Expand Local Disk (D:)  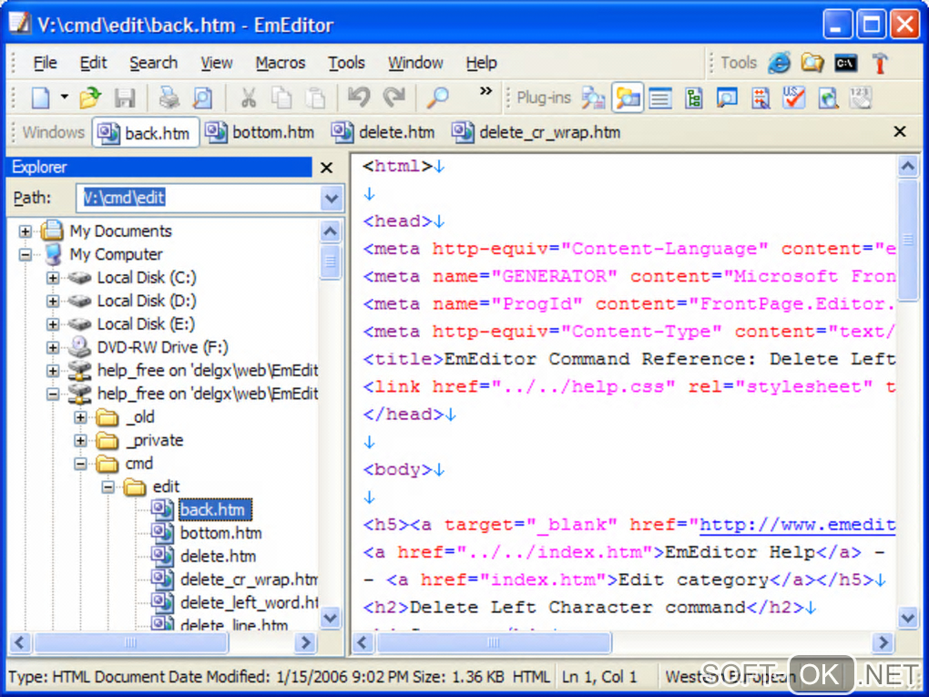coord(52,301)
